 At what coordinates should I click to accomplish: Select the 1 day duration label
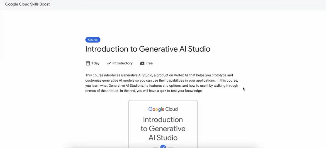[95, 63]
